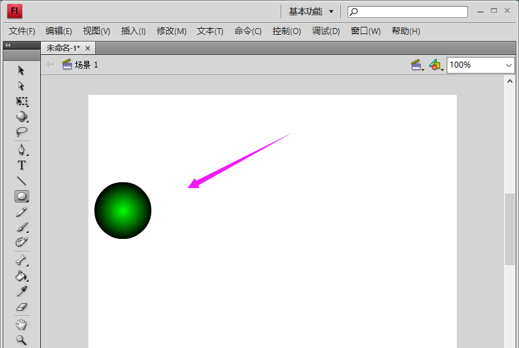Maximize the Flash window

494,11
